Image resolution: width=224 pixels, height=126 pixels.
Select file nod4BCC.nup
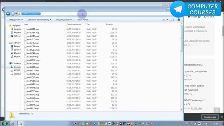coord(33,60)
